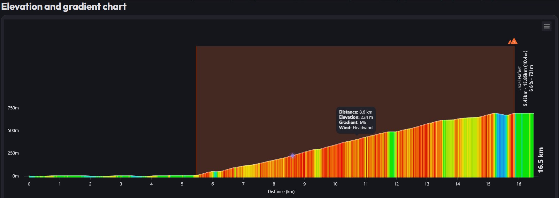
Task: Click the 'Distance (km)' axis title
Action: pyautogui.click(x=281, y=192)
